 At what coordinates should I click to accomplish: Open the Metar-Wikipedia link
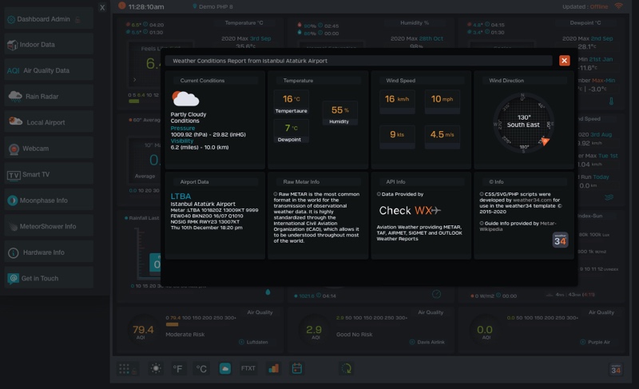[x=518, y=226]
